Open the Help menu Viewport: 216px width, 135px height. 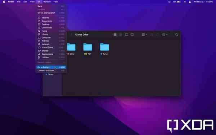56,2
